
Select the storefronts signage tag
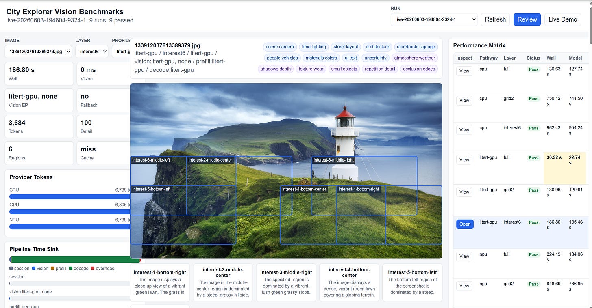[416, 47]
